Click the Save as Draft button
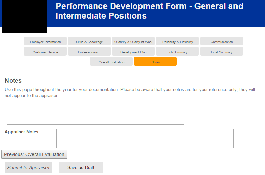265x175 pixels. tap(81, 167)
